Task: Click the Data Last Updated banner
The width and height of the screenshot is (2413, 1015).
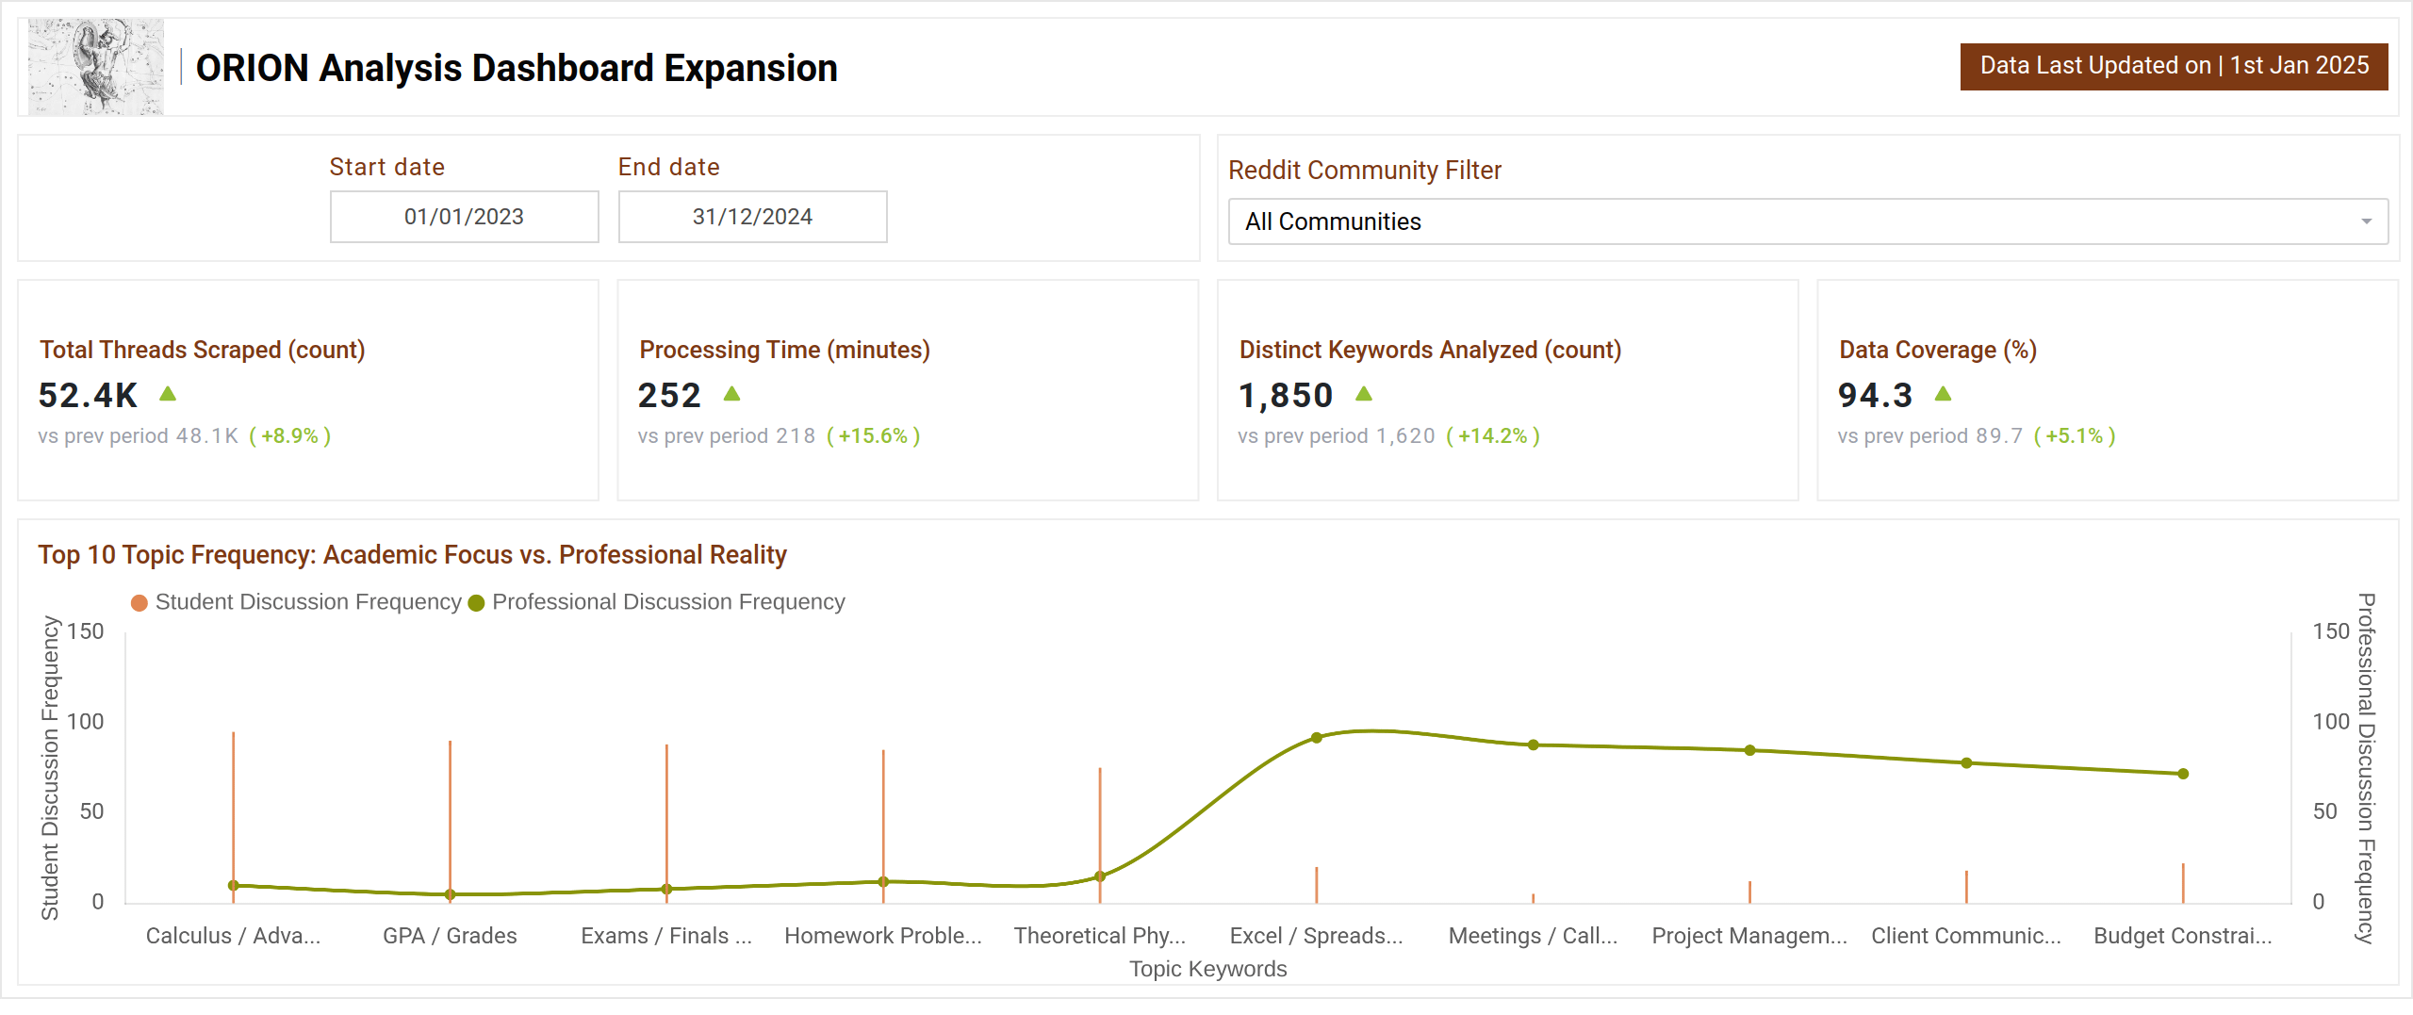Action: (x=2174, y=66)
